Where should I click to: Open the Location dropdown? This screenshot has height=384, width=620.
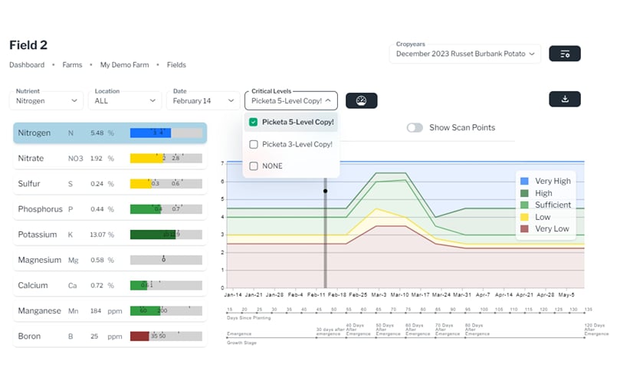pyautogui.click(x=125, y=101)
